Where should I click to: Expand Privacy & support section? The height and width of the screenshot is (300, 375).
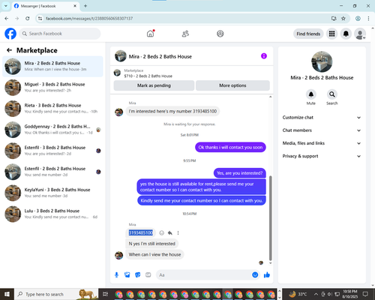click(322, 156)
